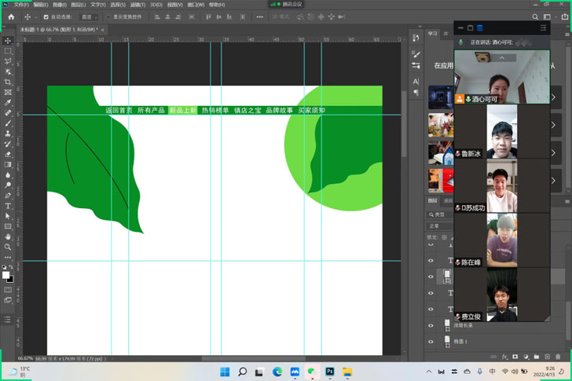
Task: Open the 图层 auto-select dropdown
Action: (x=87, y=16)
